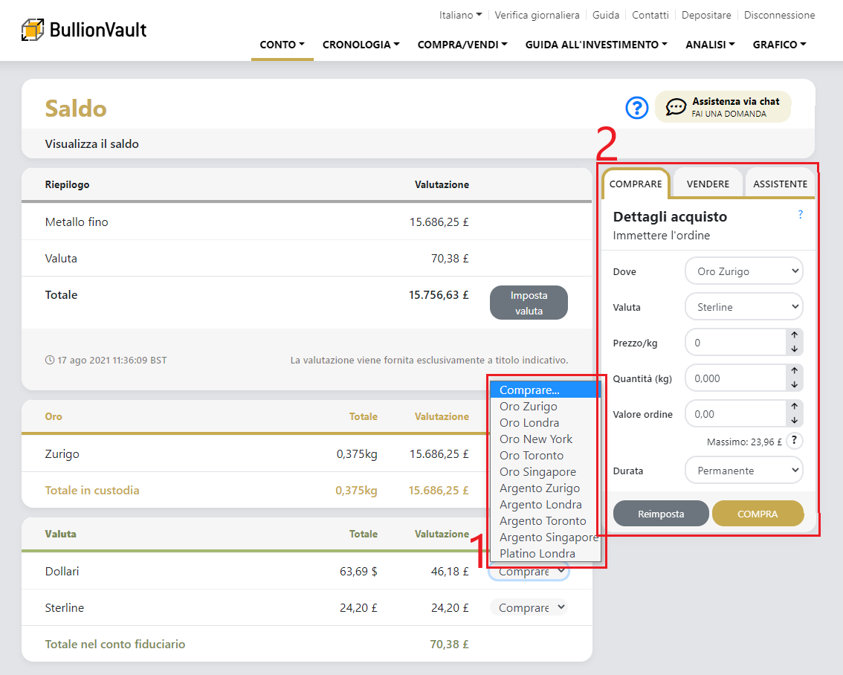843x675 pixels.
Task: Select Argento Londra from the open list
Action: (x=540, y=505)
